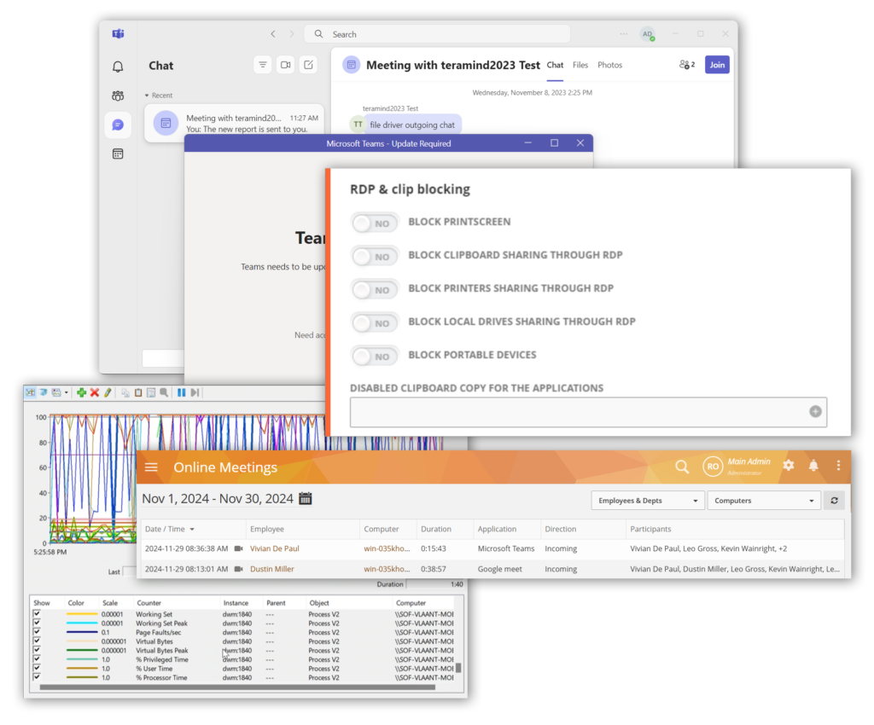Image resolution: width=874 pixels, height=725 pixels.
Task: Open Vivian De Paul employee link
Action: pyautogui.click(x=274, y=548)
